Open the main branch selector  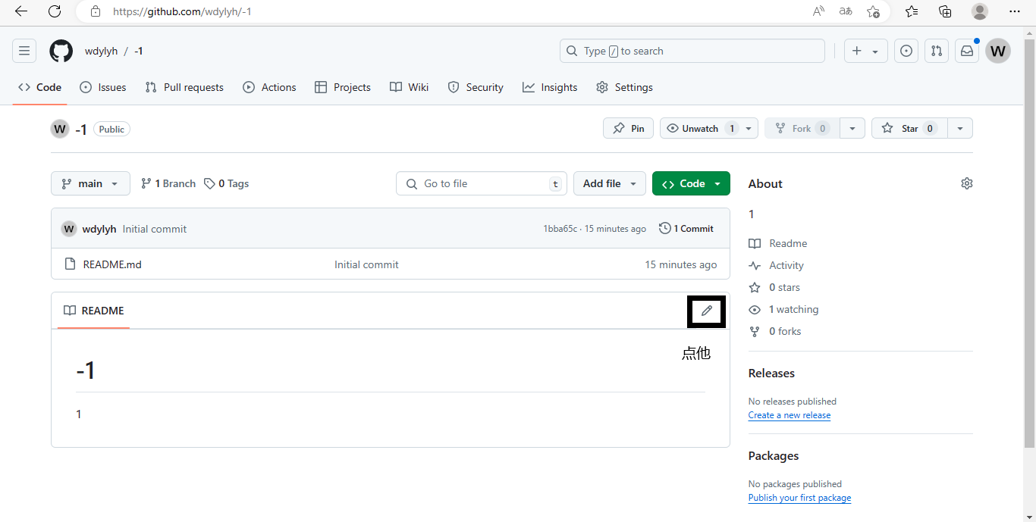pos(90,183)
